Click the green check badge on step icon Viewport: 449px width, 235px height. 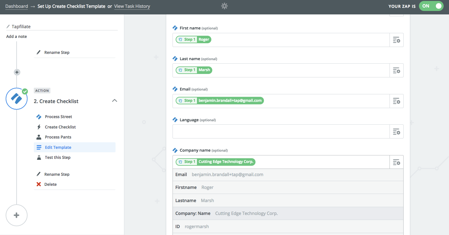tap(25, 91)
